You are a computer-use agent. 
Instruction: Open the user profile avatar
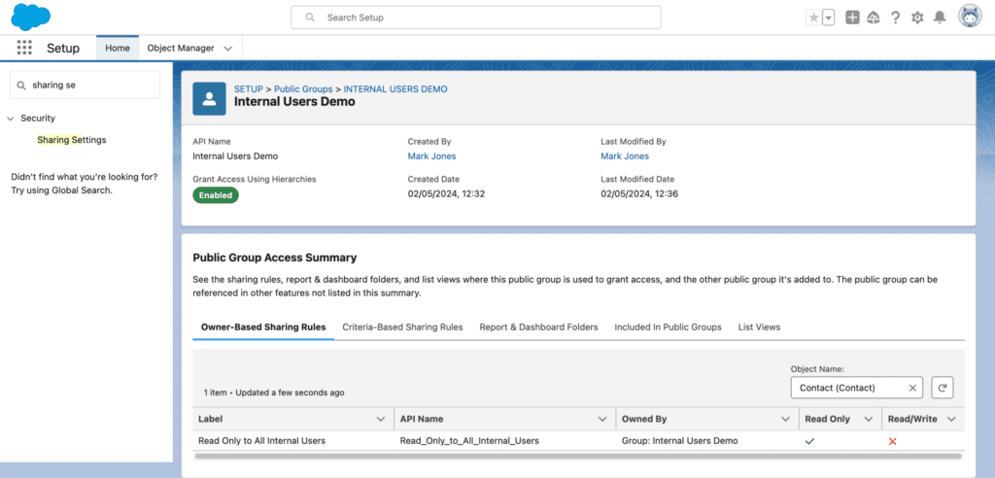(x=970, y=17)
